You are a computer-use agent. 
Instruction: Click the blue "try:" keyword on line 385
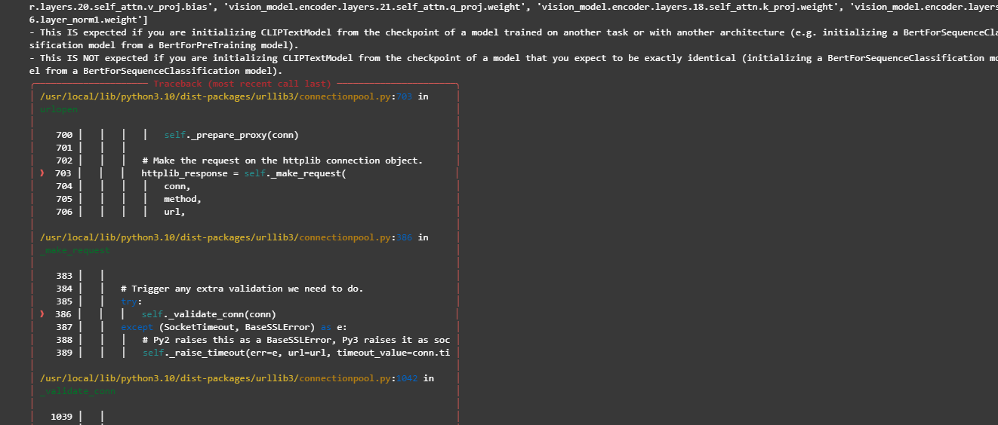click(x=131, y=301)
